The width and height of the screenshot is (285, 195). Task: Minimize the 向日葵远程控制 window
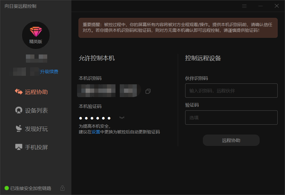261,6
